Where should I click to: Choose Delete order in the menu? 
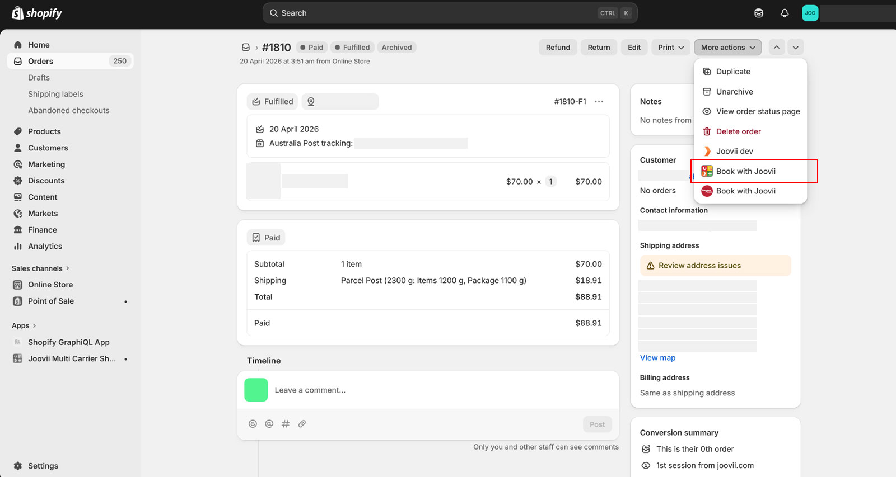(x=750, y=131)
